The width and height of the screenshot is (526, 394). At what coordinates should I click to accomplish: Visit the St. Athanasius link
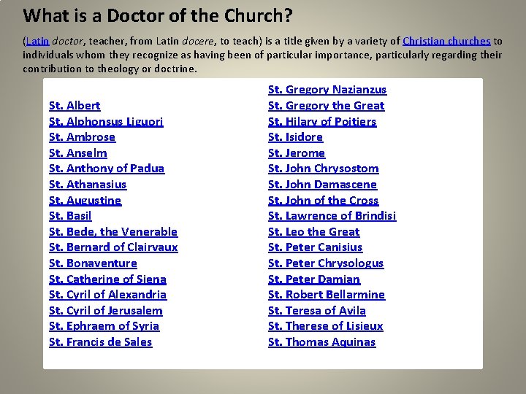tap(88, 185)
